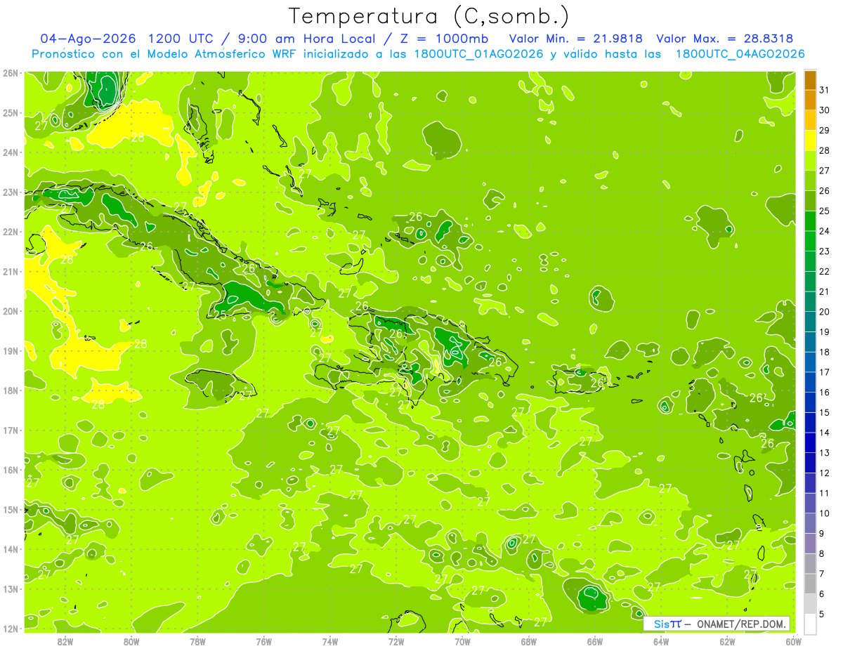Select the "Valor Min. = 21.9818" value
This screenshot has height=651, width=843.
(x=575, y=39)
